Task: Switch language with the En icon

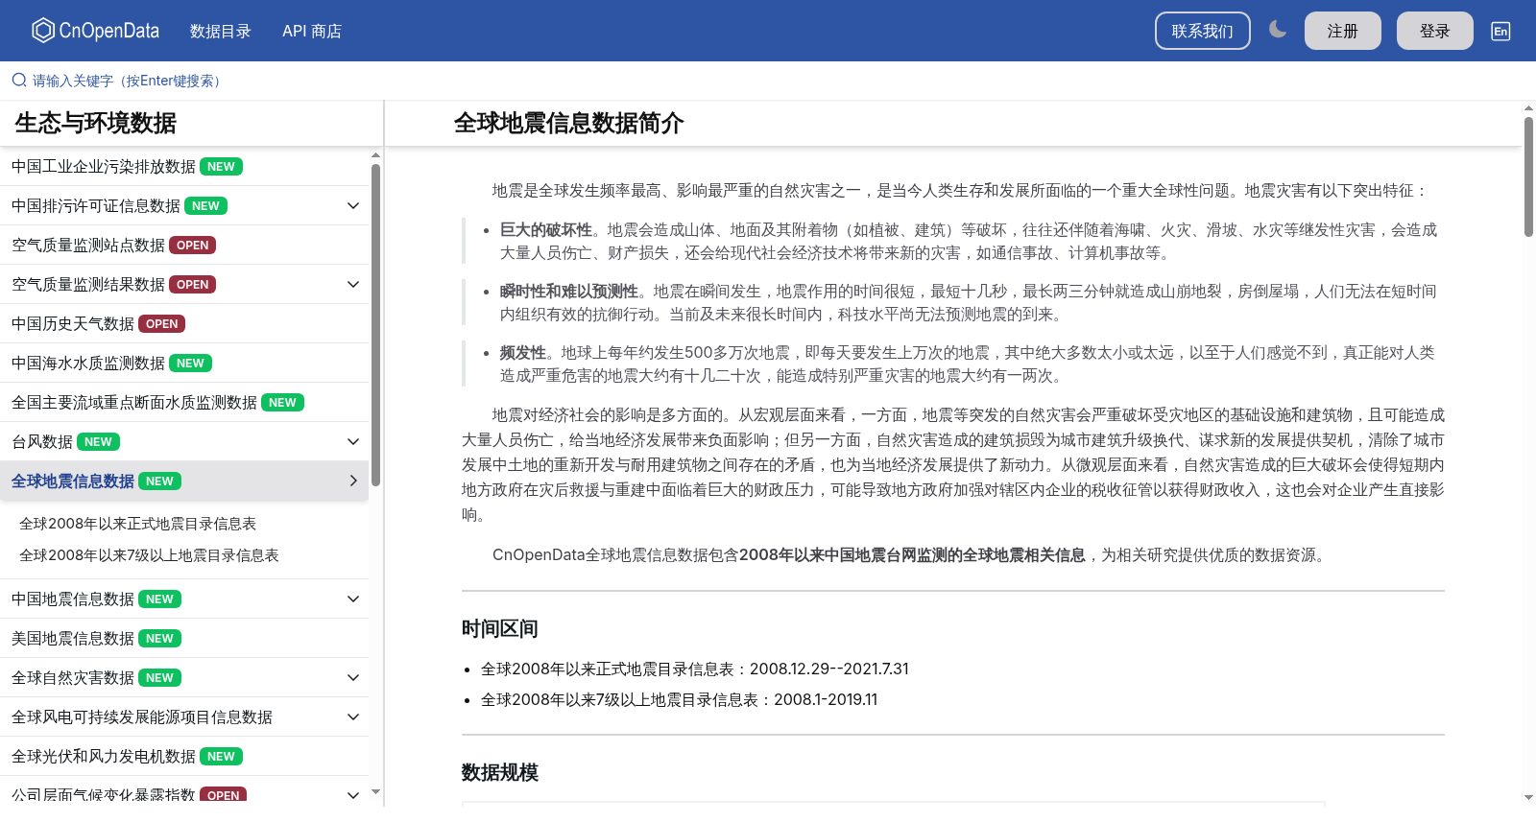Action: pyautogui.click(x=1500, y=31)
